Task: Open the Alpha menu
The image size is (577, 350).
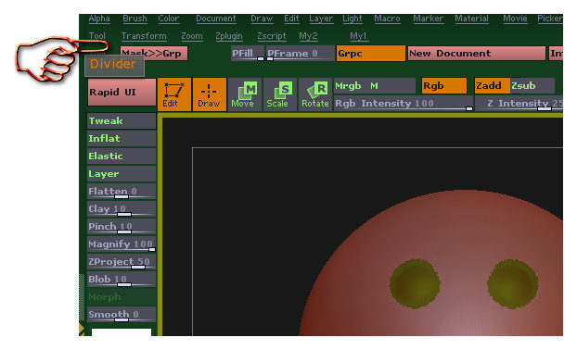Action: [99, 19]
